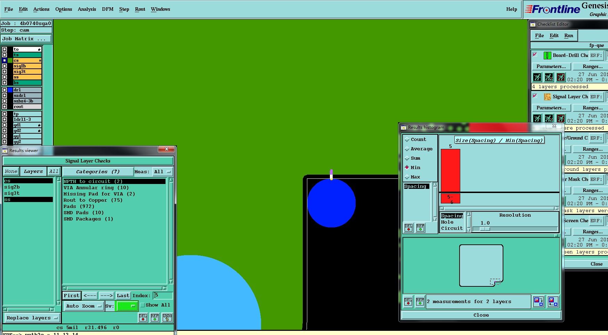Open Parameters... for Board-Drill Checks

pyautogui.click(x=551, y=66)
